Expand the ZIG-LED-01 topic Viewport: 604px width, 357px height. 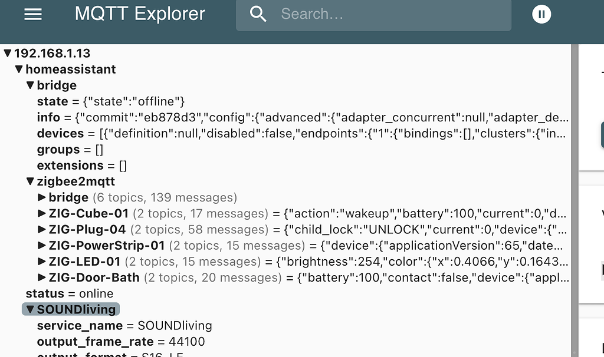[41, 261]
